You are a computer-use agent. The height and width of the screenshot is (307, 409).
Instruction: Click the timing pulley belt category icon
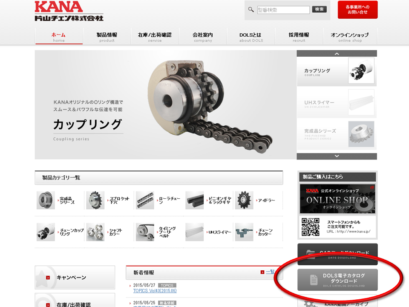(145, 232)
